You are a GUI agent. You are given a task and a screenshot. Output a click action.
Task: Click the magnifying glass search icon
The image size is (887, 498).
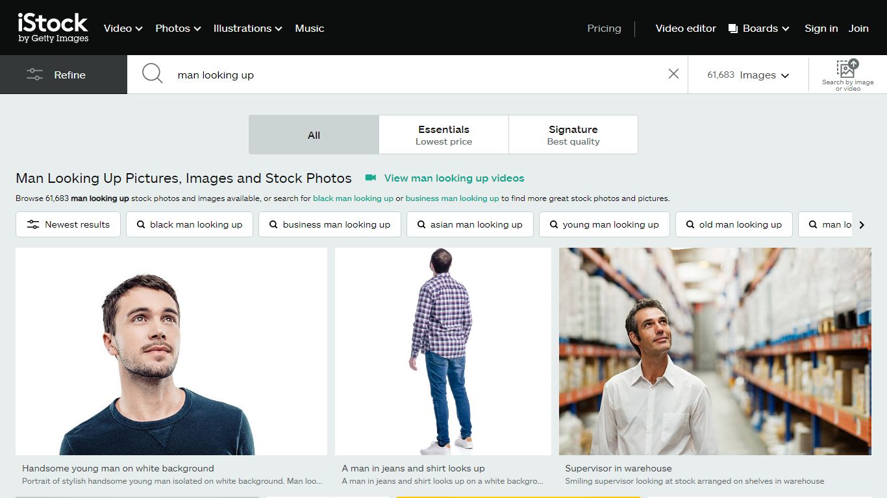point(152,73)
